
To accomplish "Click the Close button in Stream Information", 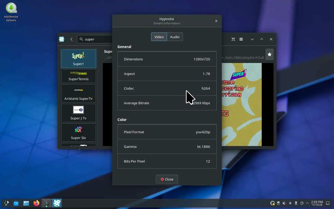I will [x=167, y=179].
